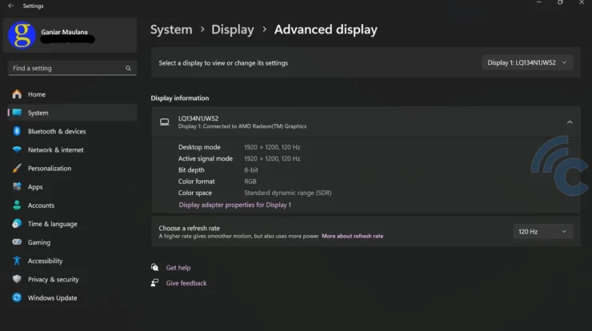Select the Active signal mode value

(x=272, y=158)
